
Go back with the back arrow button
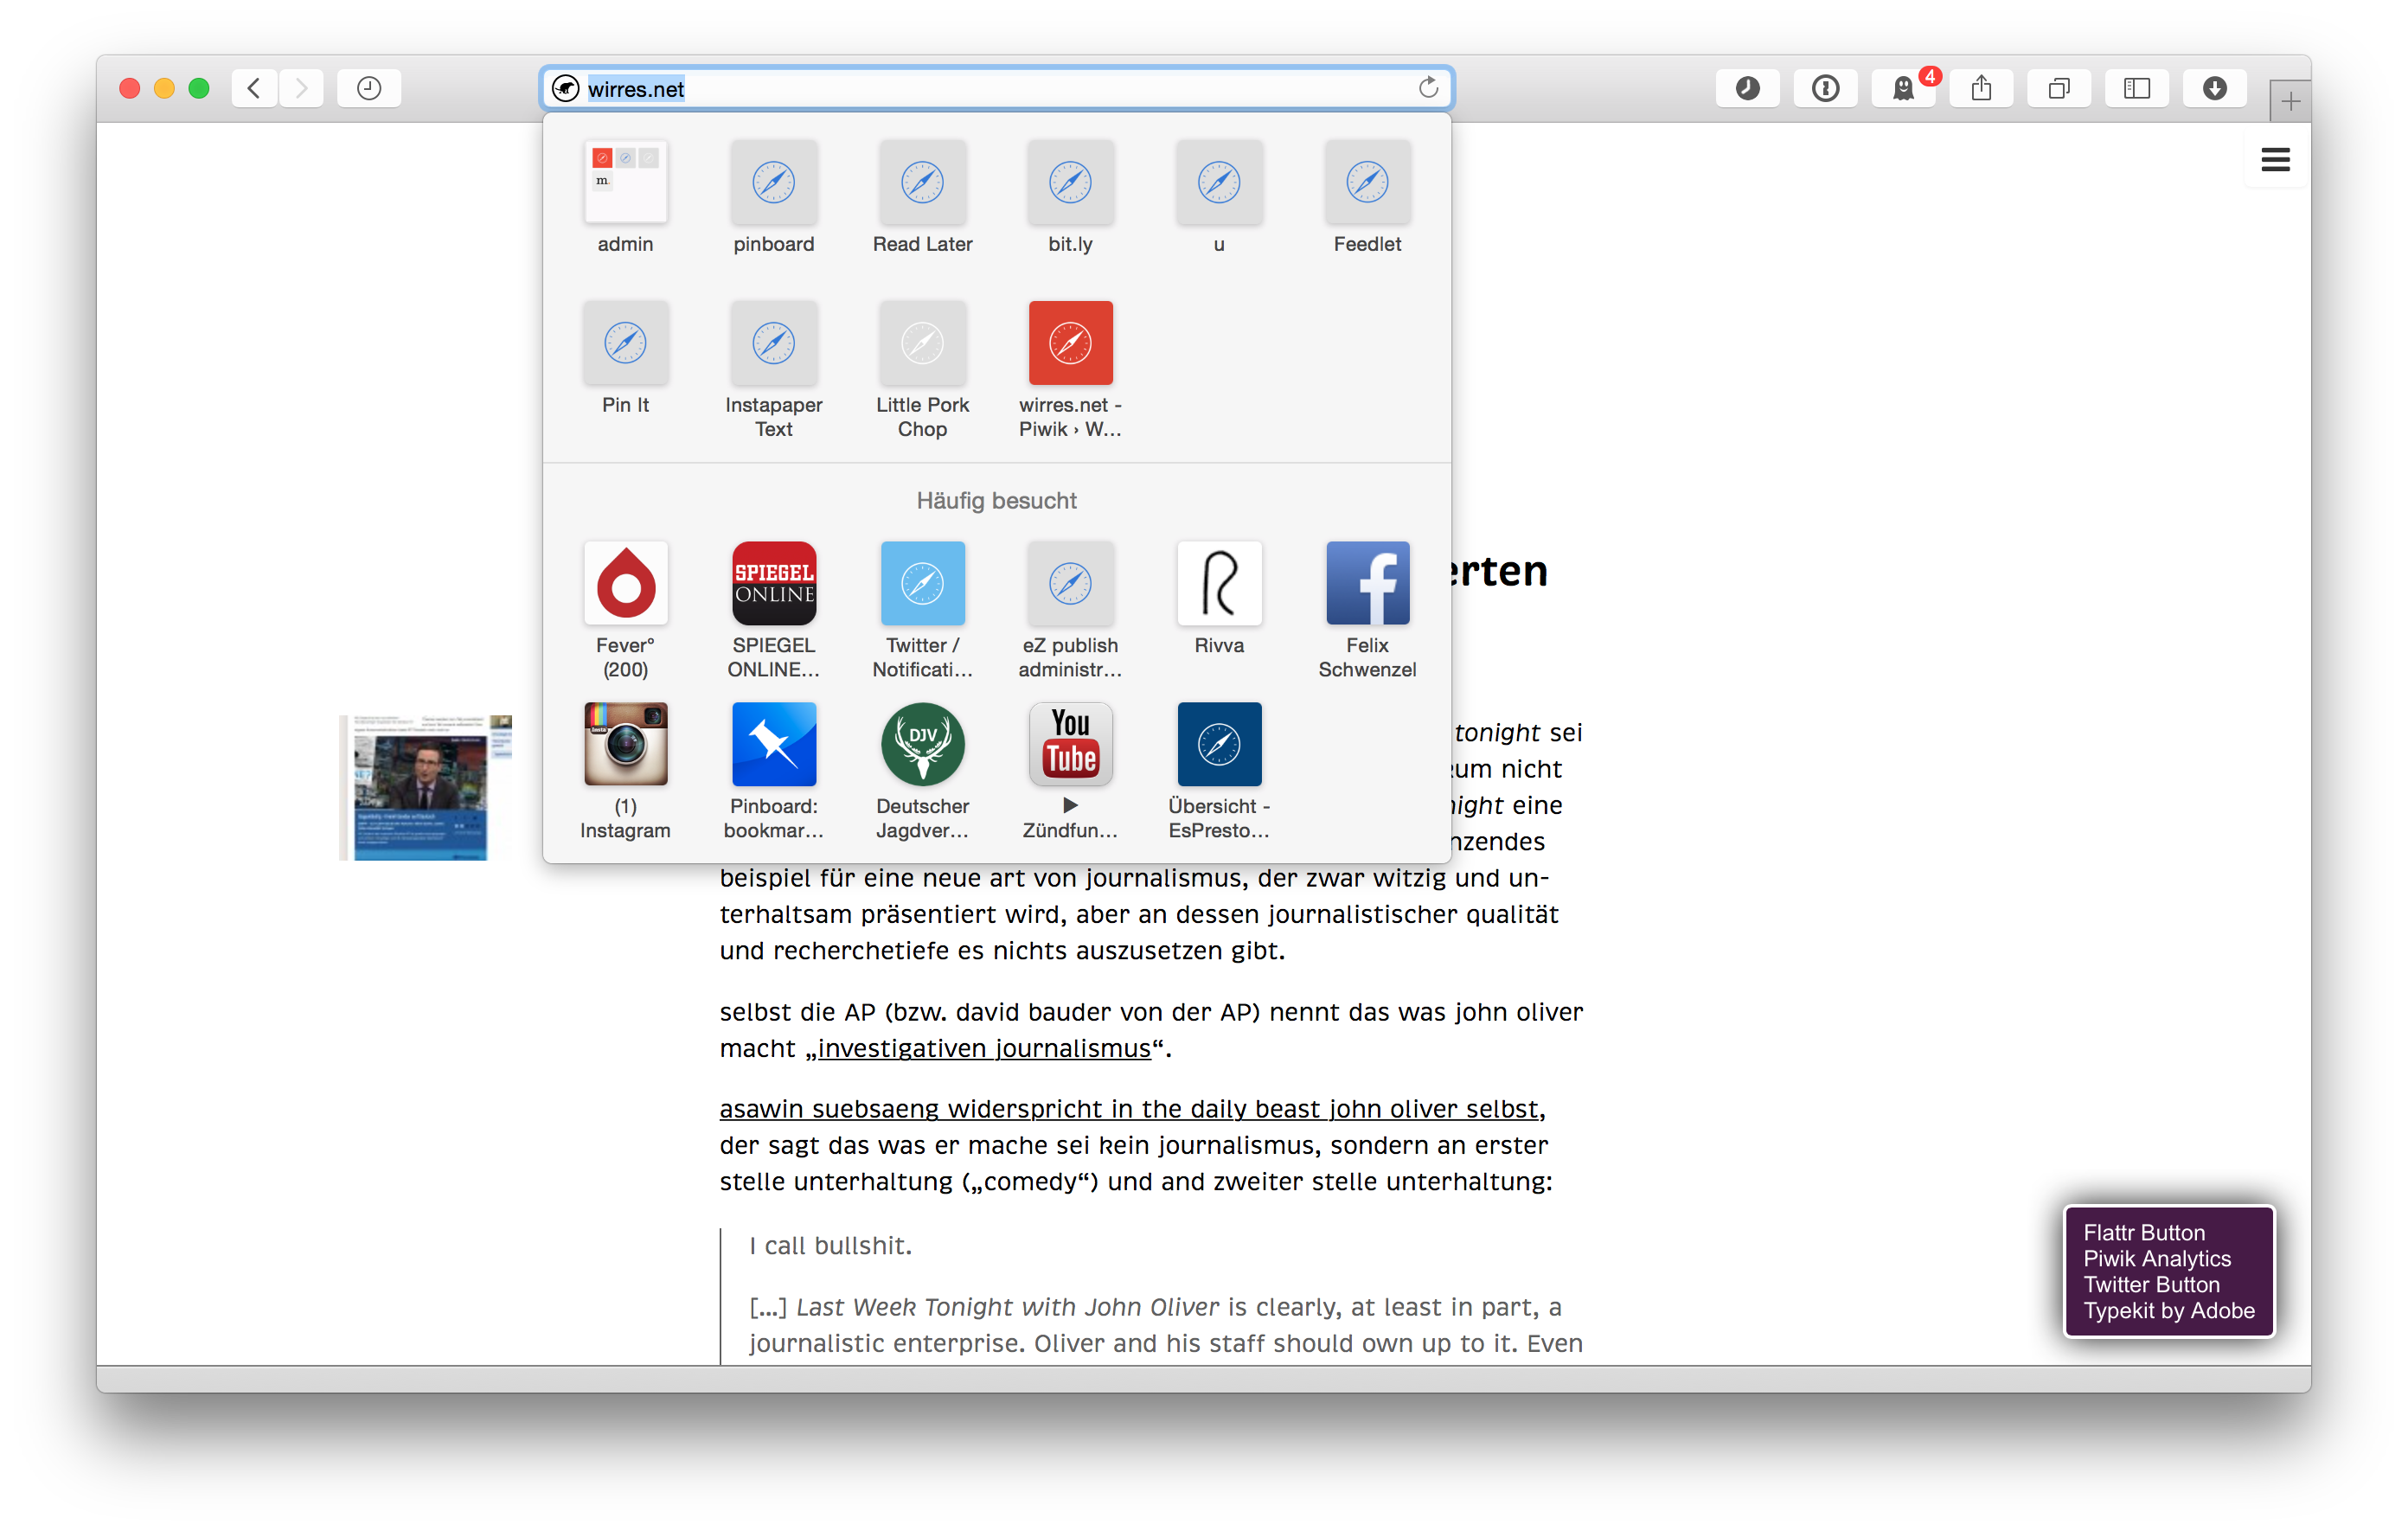click(255, 88)
